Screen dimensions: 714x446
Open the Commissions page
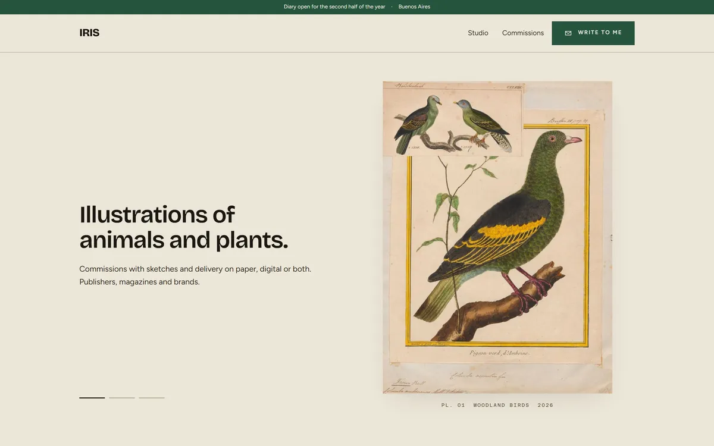click(x=523, y=33)
